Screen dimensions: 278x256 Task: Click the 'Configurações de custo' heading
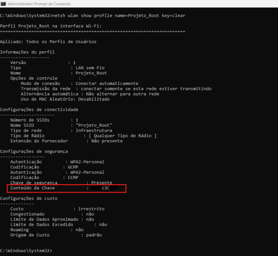[x=29, y=198]
